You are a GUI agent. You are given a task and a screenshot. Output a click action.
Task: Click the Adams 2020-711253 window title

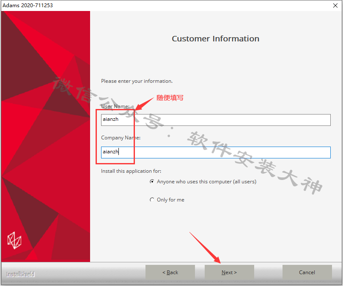tap(27, 5)
